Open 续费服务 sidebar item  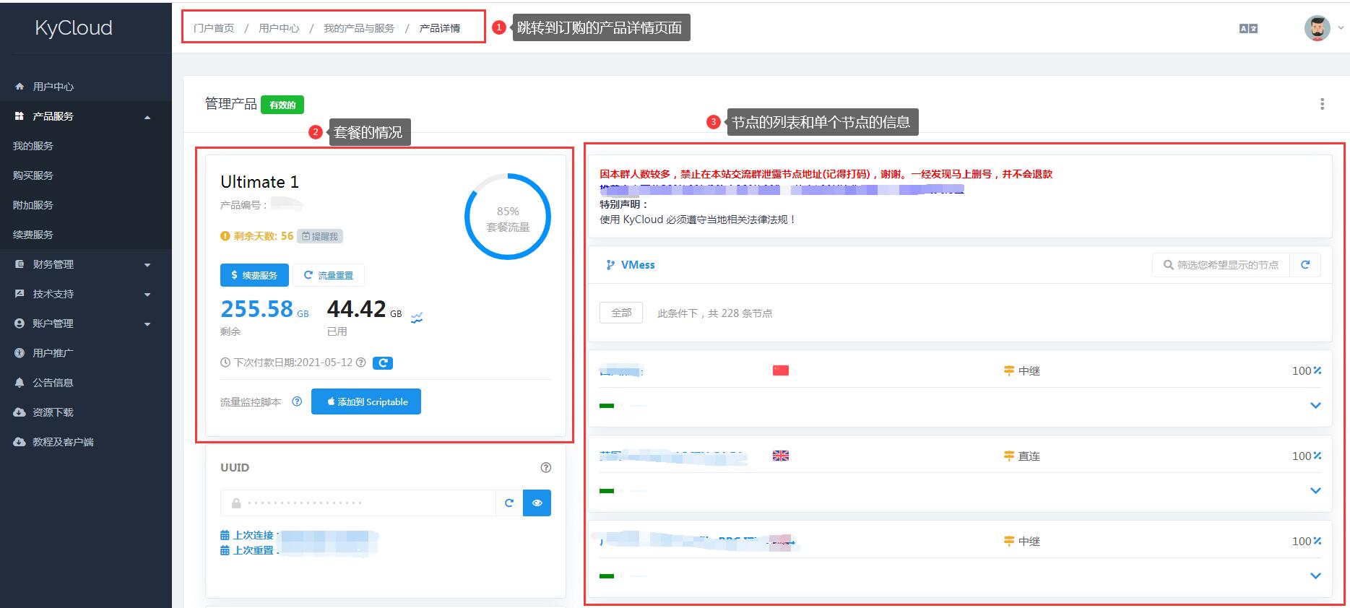click(x=33, y=235)
